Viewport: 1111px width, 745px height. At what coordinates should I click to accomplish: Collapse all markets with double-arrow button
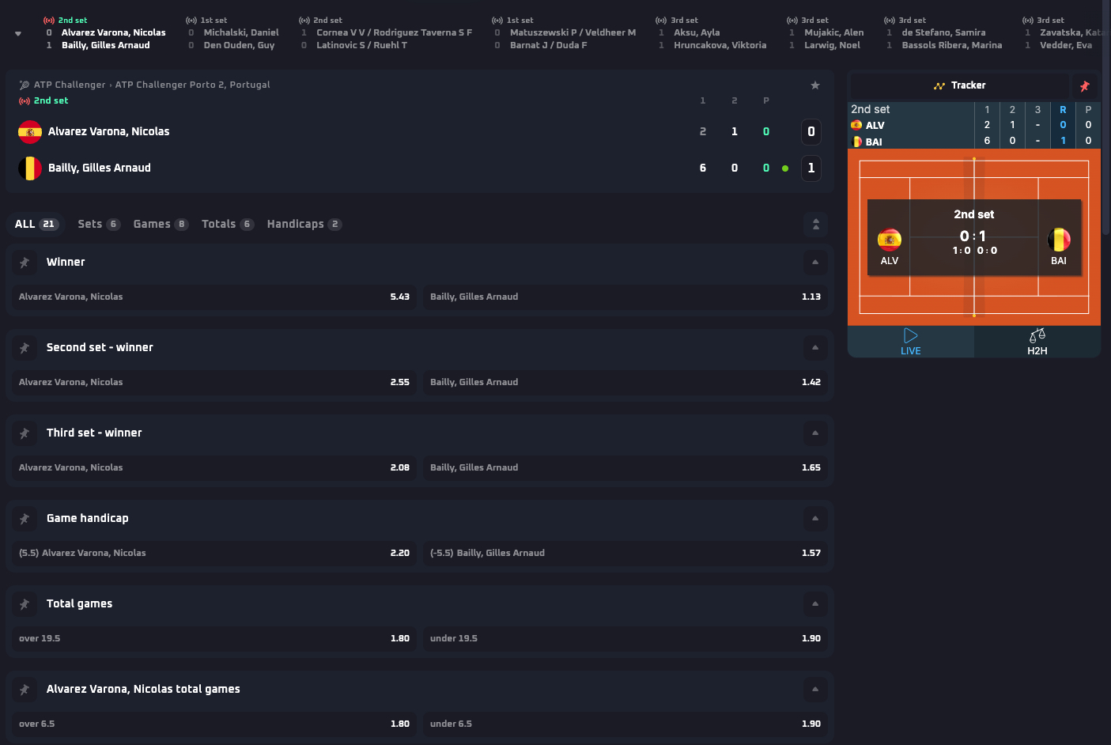pos(815,225)
